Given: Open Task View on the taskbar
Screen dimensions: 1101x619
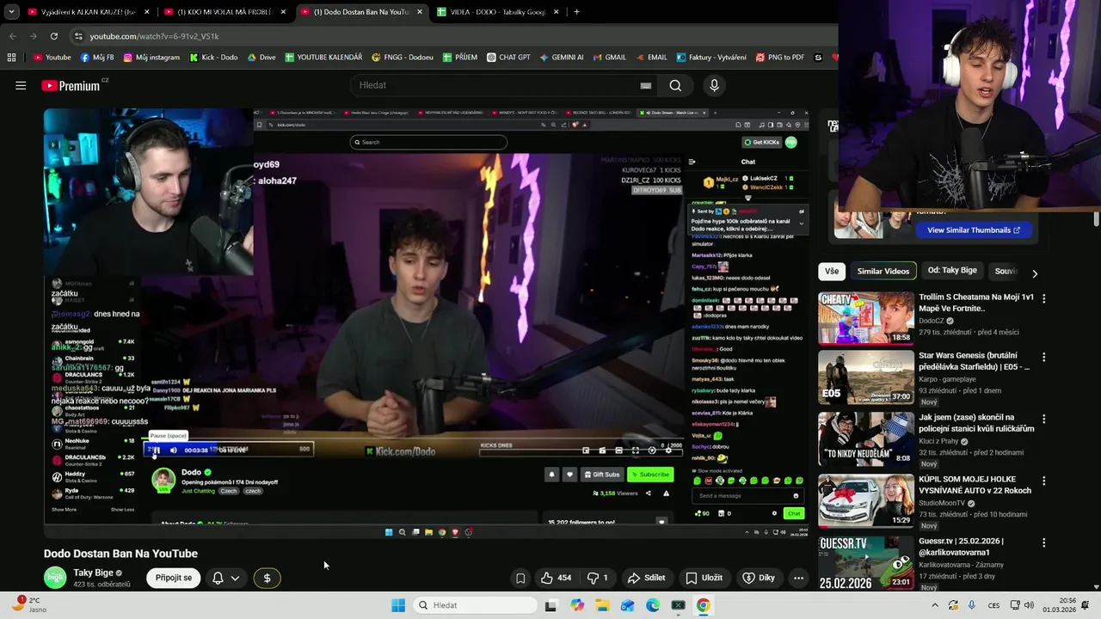Looking at the screenshot, I should pos(550,605).
